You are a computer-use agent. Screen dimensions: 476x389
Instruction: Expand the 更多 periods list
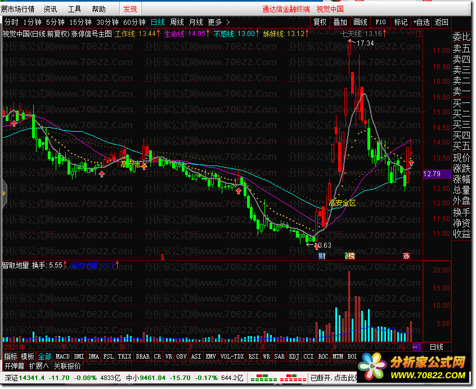(218, 22)
